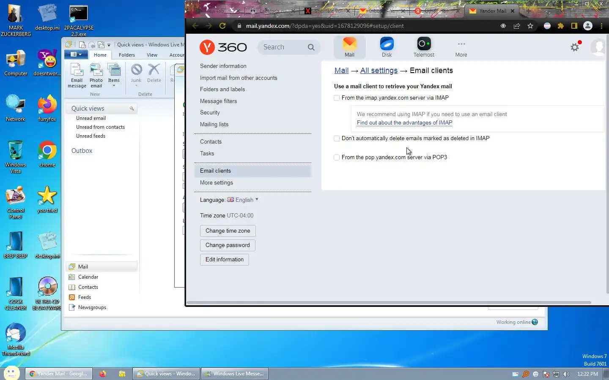The image size is (609, 380).
Task: Open Contacts in Yandex settings sidebar
Action: click(x=211, y=142)
